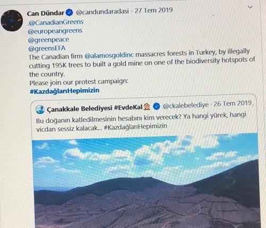Open the bold #KazdağlarıHepimizin hashtag

[x=64, y=91]
